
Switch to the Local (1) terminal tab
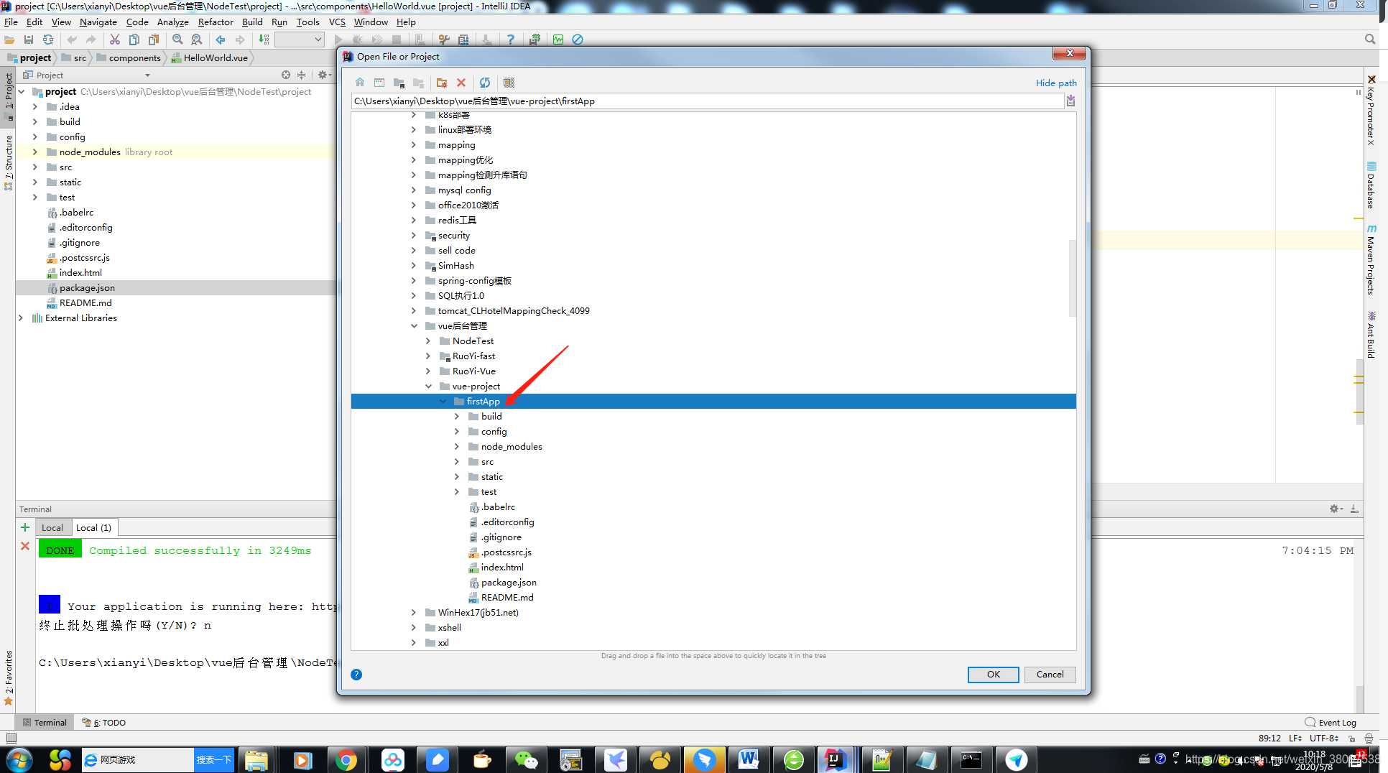point(93,528)
